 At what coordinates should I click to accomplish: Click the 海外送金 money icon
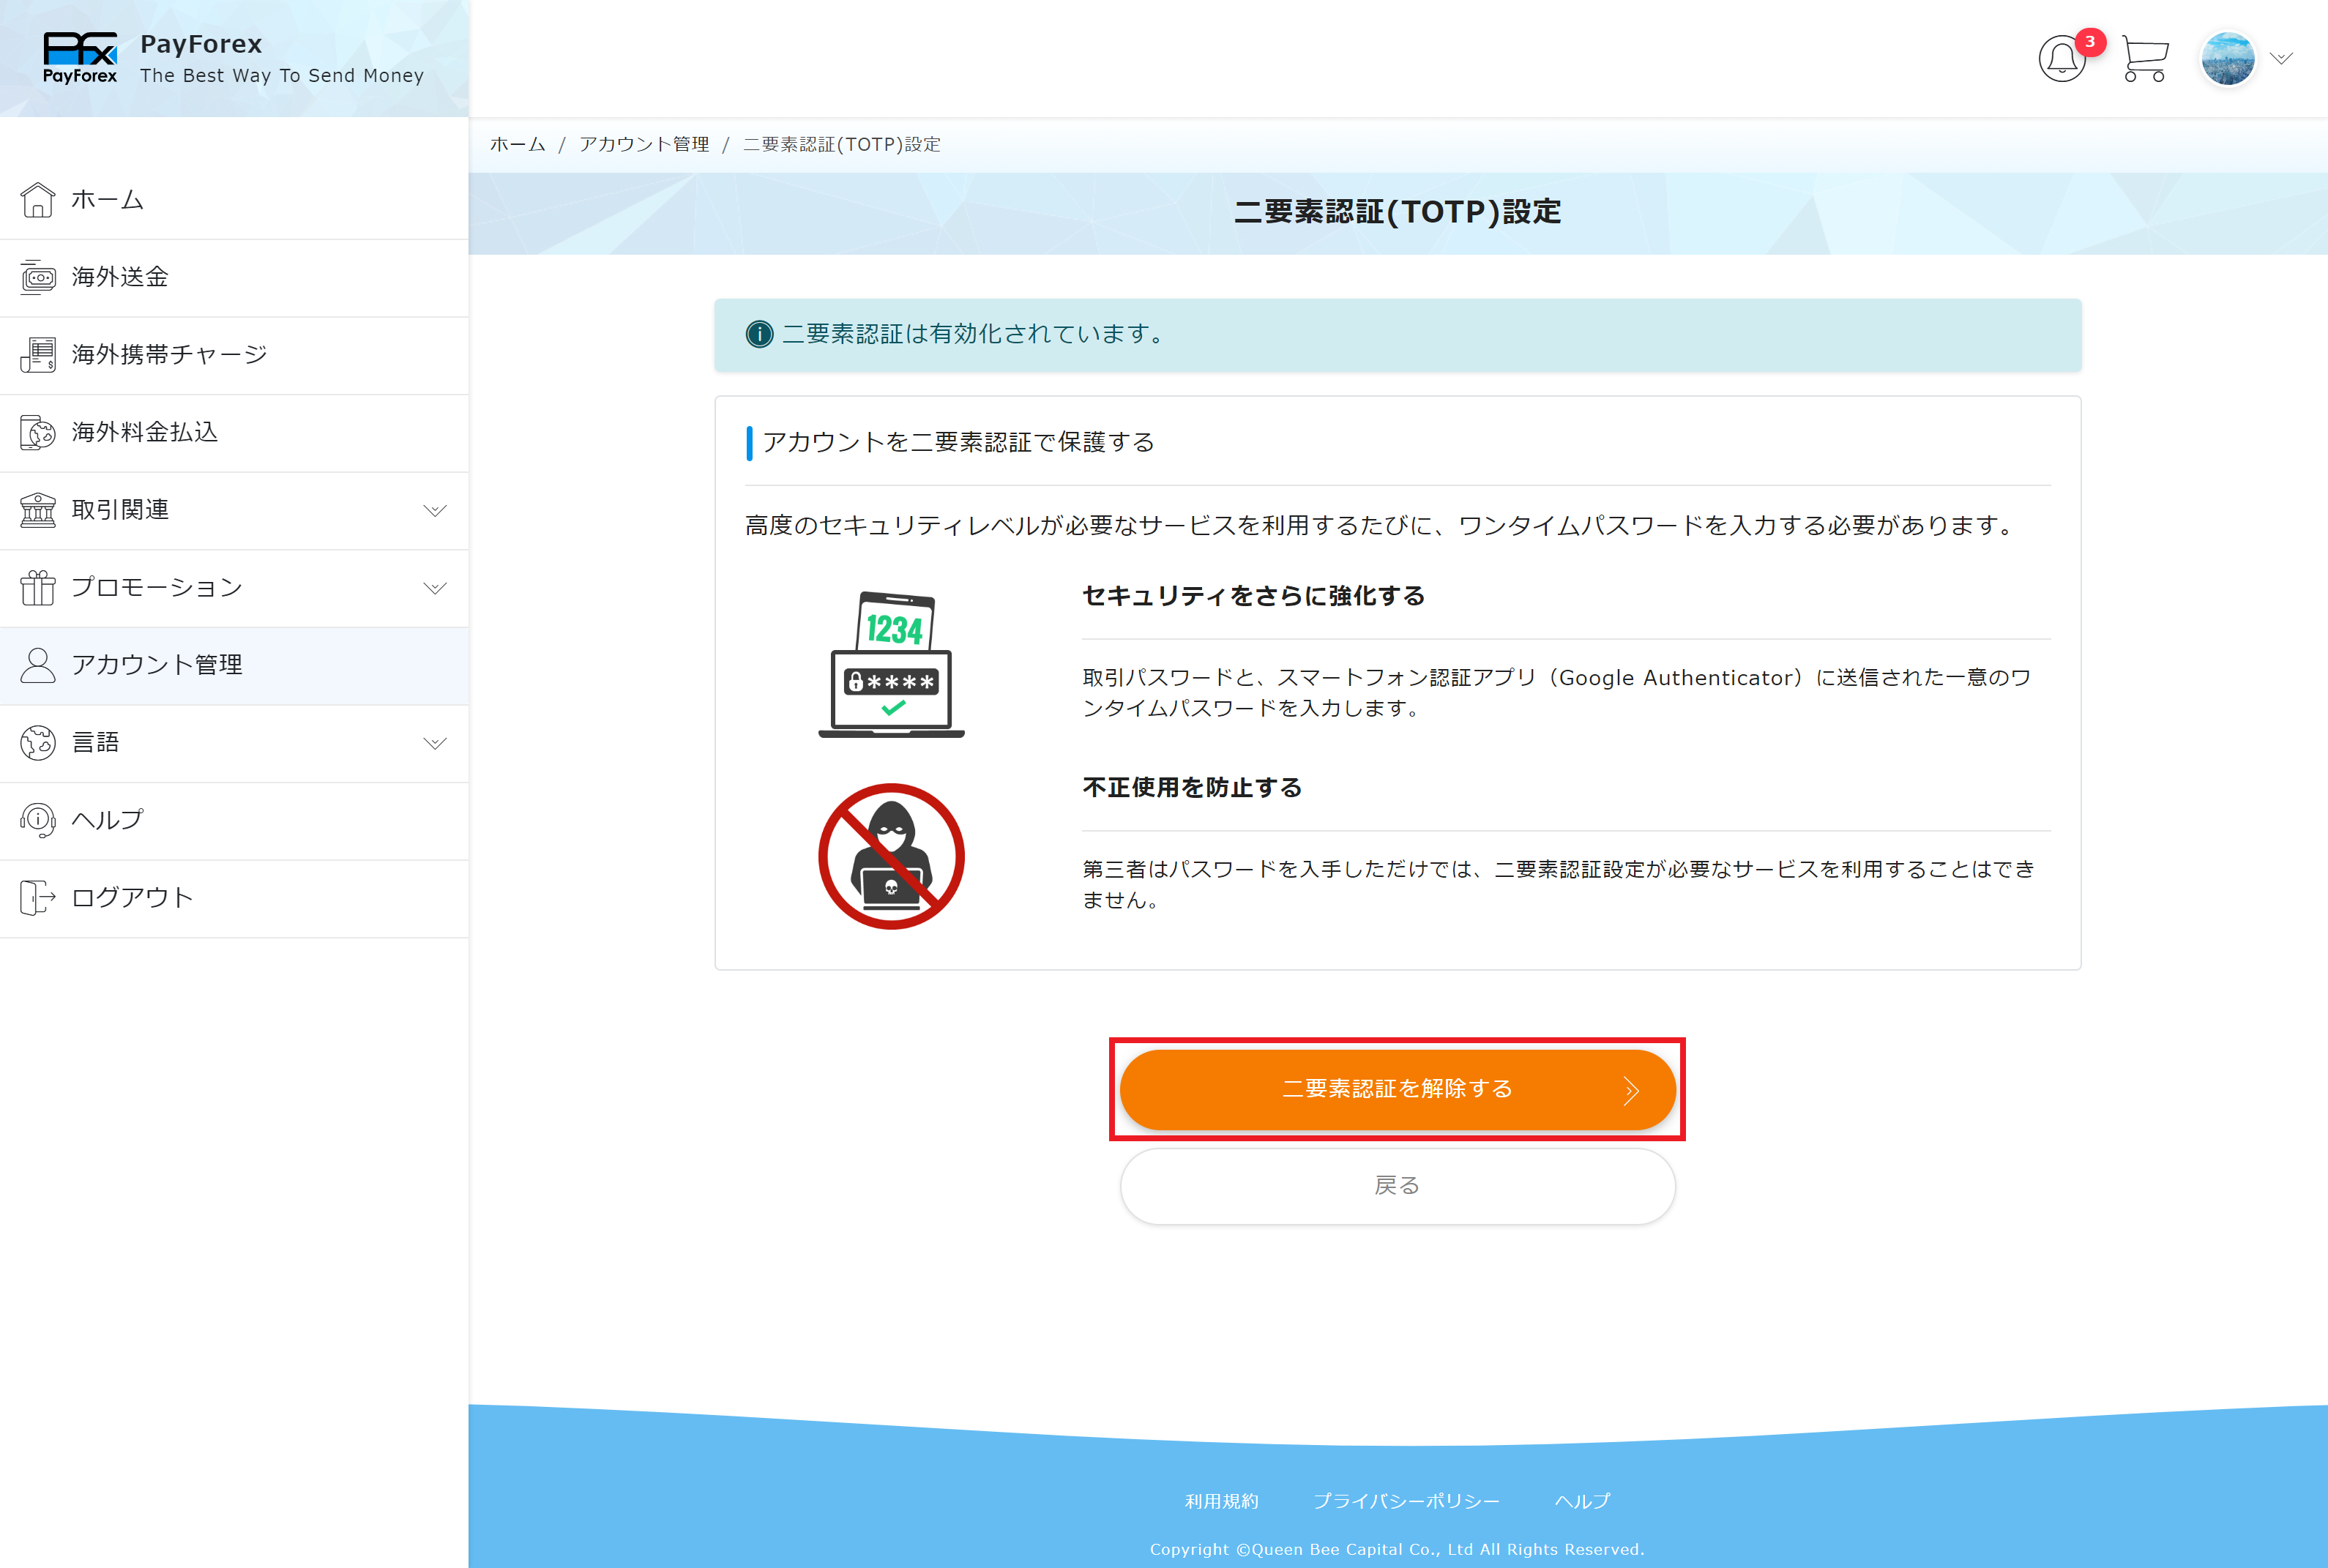pyautogui.click(x=38, y=277)
